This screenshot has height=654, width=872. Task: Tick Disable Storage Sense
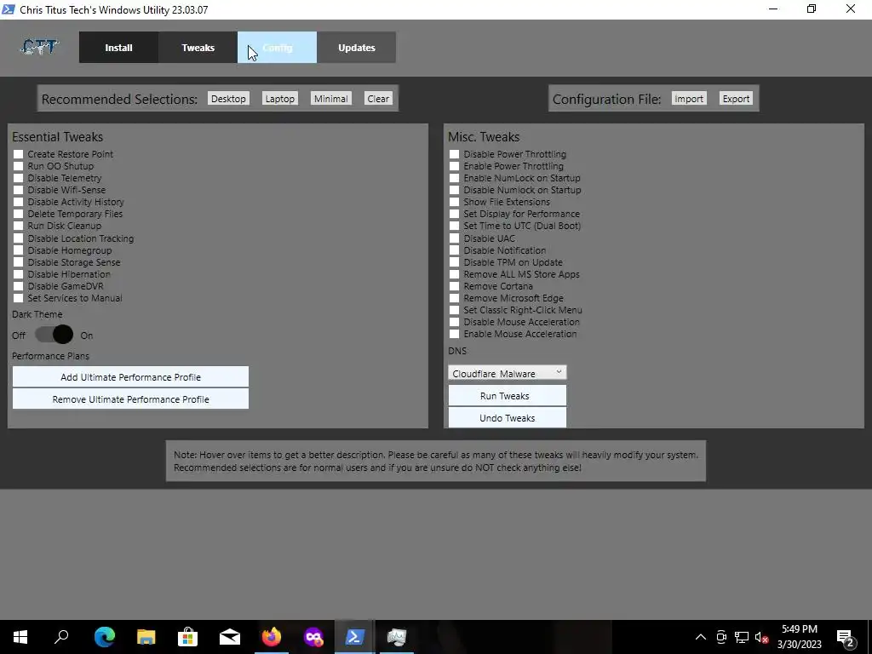coord(19,262)
